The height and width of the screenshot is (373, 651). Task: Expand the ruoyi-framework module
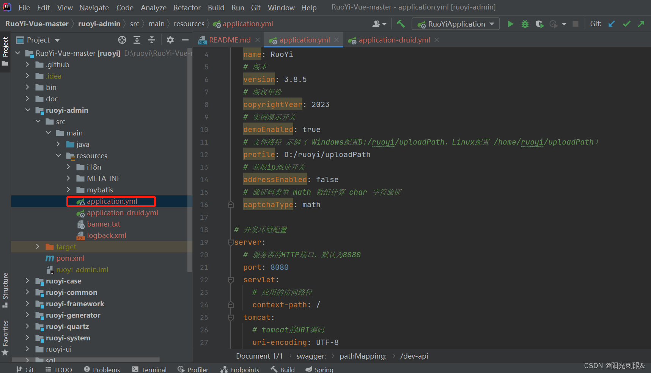click(x=27, y=304)
